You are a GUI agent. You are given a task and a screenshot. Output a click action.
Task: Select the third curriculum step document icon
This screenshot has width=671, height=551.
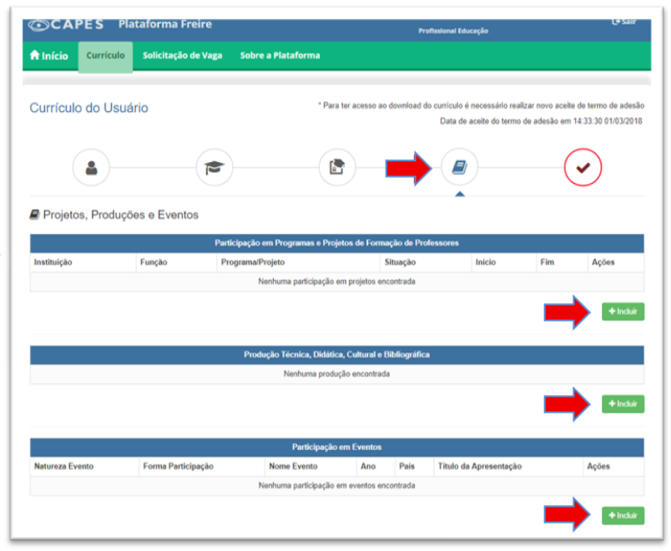pyautogui.click(x=337, y=168)
